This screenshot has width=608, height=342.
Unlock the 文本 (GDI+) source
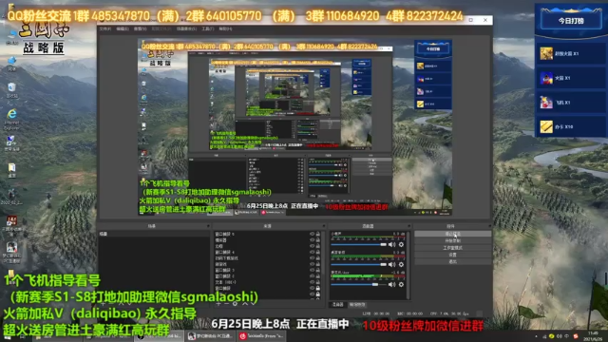(x=318, y=282)
